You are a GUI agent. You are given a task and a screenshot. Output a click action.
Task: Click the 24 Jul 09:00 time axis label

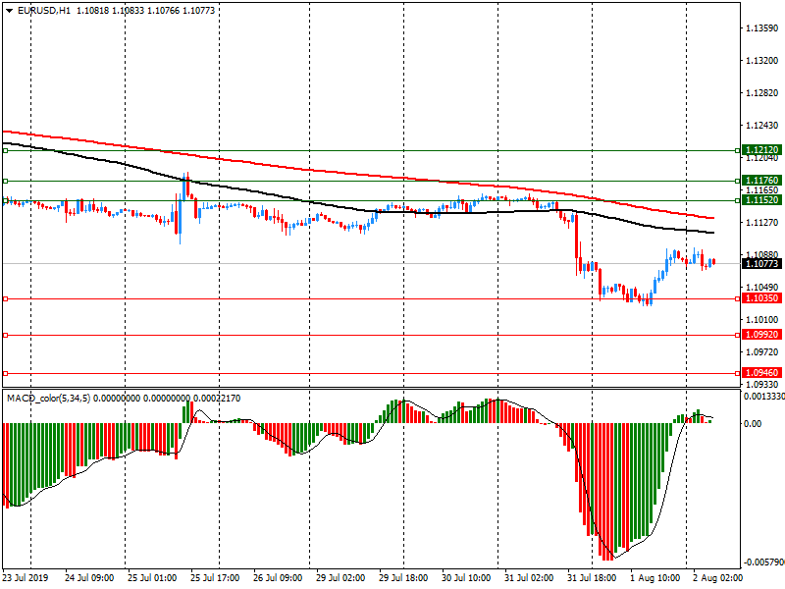point(89,578)
